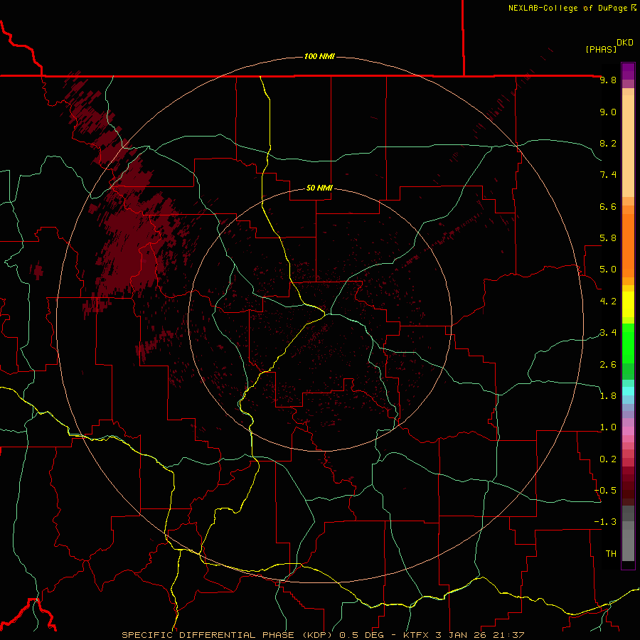This screenshot has height=640, width=640.
Task: Click the 6.6 value on the color scale
Action: pyautogui.click(x=608, y=206)
